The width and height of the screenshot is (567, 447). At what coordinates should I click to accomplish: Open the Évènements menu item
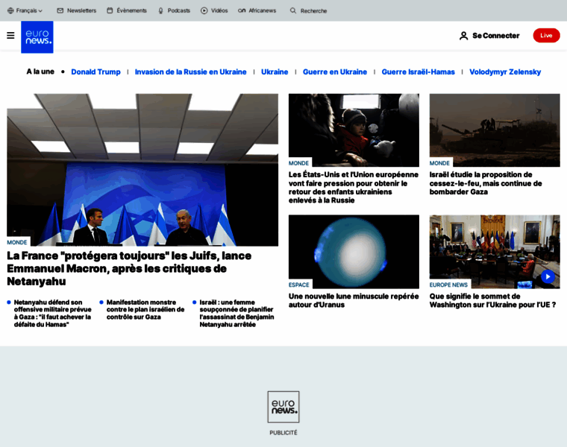(x=127, y=11)
